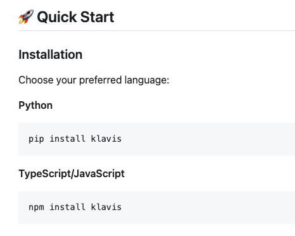Screen dimensions: 295x236
Task: Click the Installation heading
Action: pos(51,54)
